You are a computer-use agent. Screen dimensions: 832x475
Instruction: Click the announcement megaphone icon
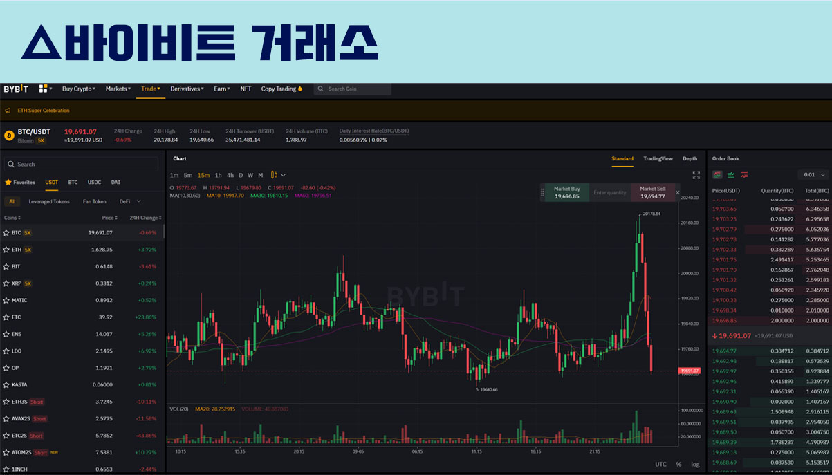(8, 111)
